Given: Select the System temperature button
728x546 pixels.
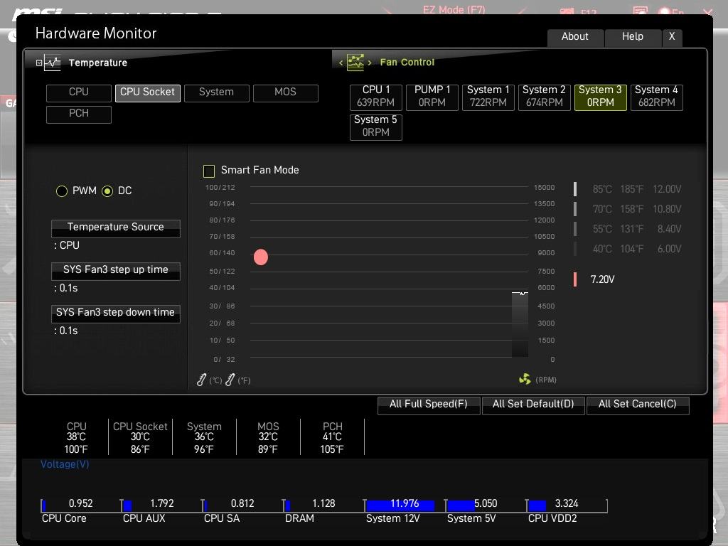Looking at the screenshot, I should [x=216, y=92].
